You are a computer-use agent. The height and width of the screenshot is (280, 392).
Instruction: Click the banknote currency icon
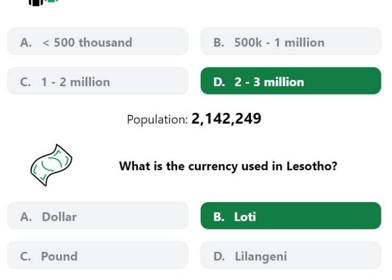(x=51, y=165)
